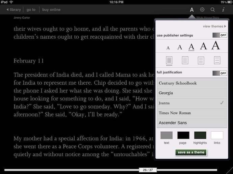Tap the 10:16 PM clock
233x174 pixels.
pos(116,2)
